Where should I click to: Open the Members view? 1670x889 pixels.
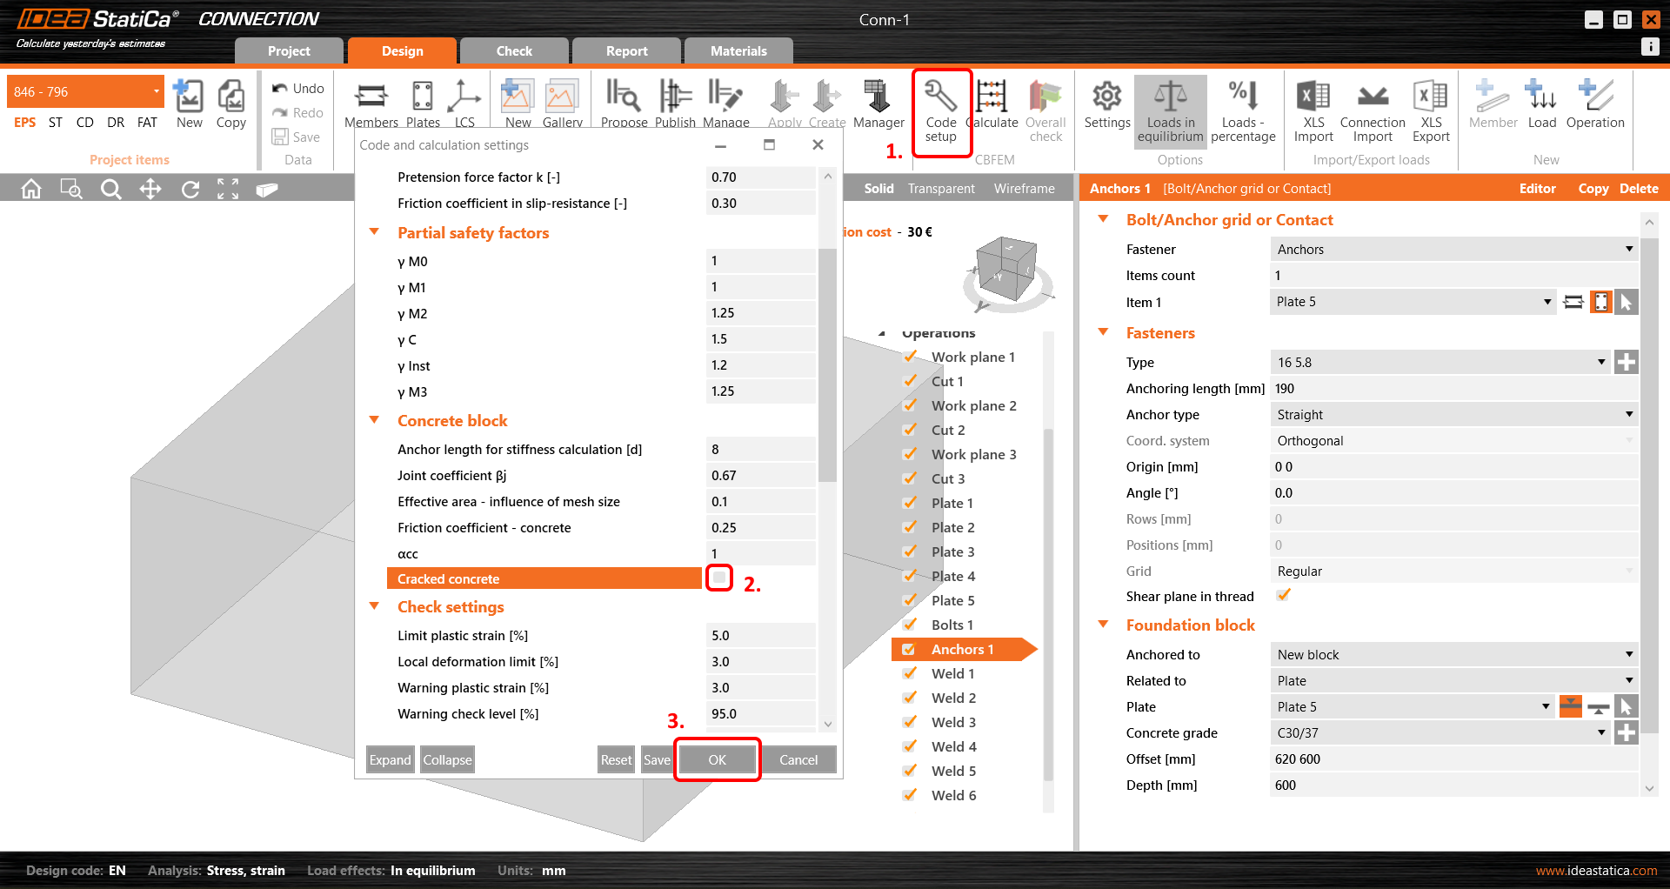(371, 104)
